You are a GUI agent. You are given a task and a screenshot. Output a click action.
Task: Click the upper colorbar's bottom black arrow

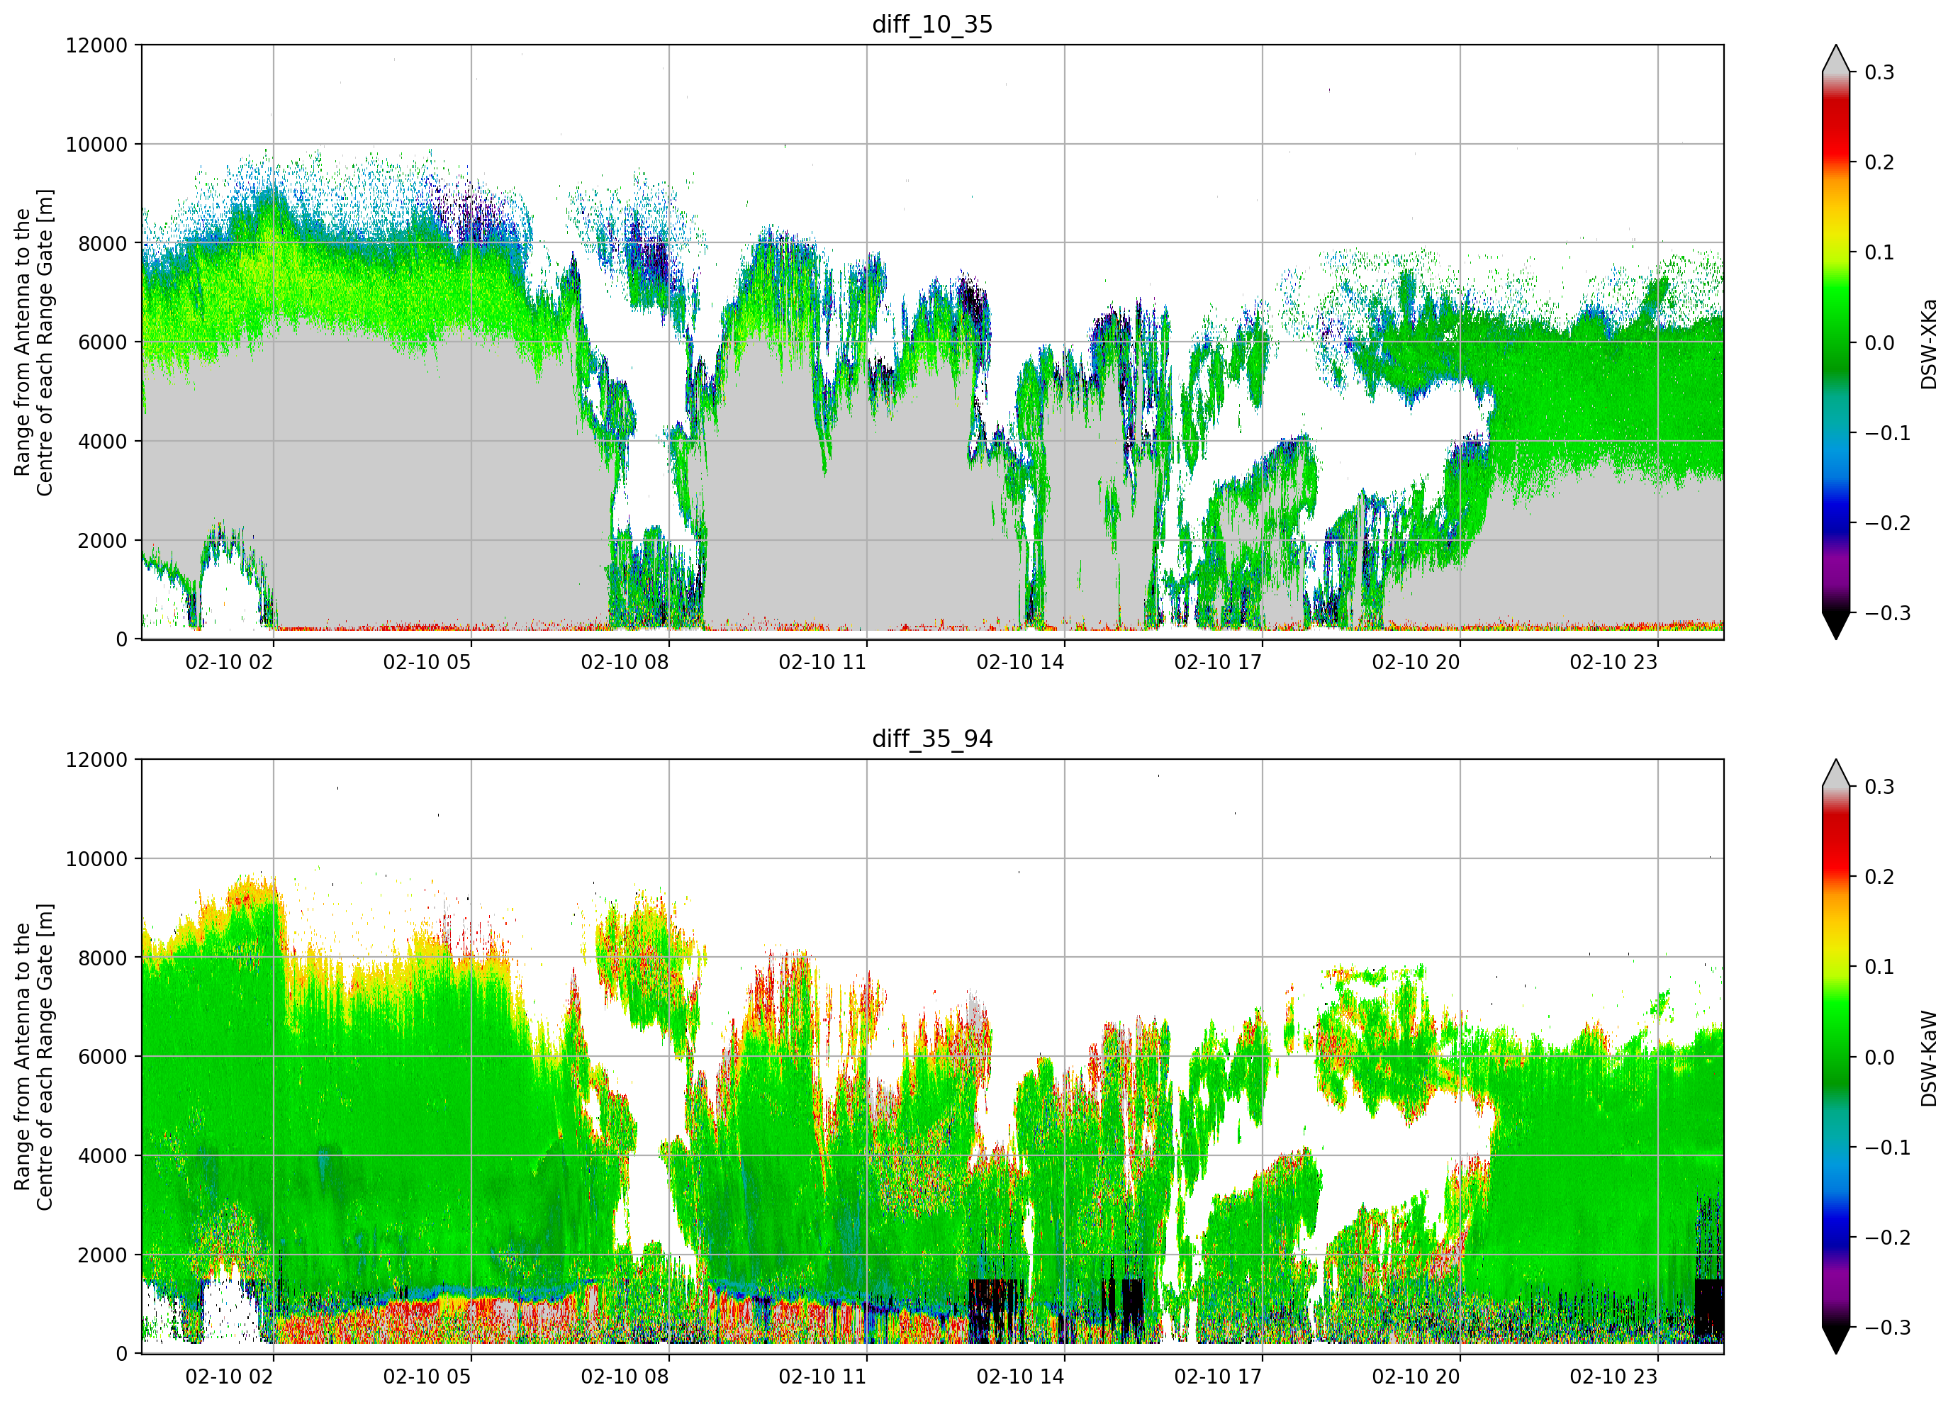(x=1836, y=625)
